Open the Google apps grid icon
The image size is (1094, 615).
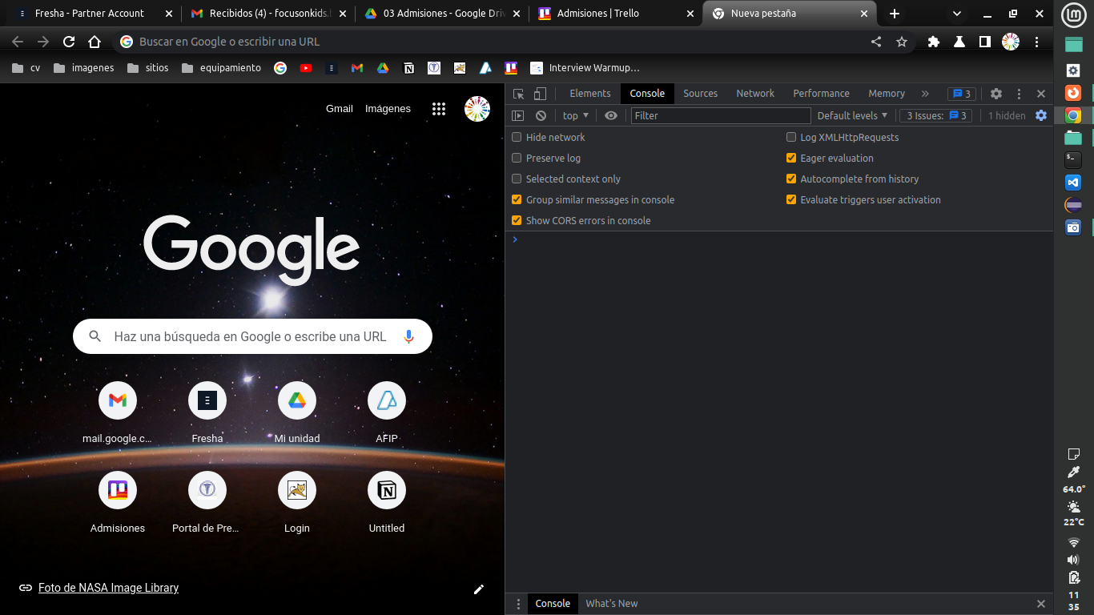click(x=439, y=109)
